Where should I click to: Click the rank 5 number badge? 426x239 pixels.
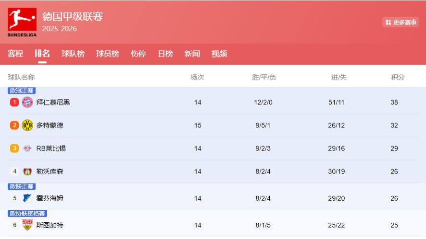pyautogui.click(x=15, y=198)
